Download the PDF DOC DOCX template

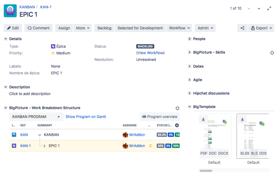point(203,119)
